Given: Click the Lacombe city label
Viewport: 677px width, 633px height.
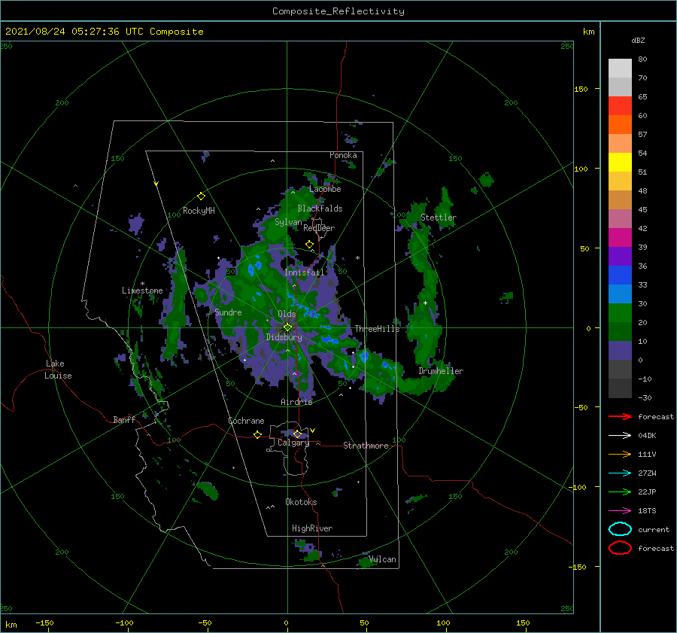Looking at the screenshot, I should [x=325, y=189].
